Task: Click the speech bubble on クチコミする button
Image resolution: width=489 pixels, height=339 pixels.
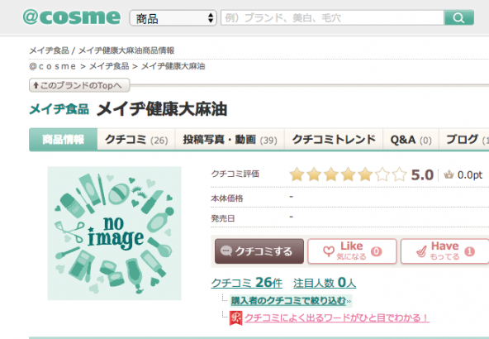Action: click(x=226, y=251)
